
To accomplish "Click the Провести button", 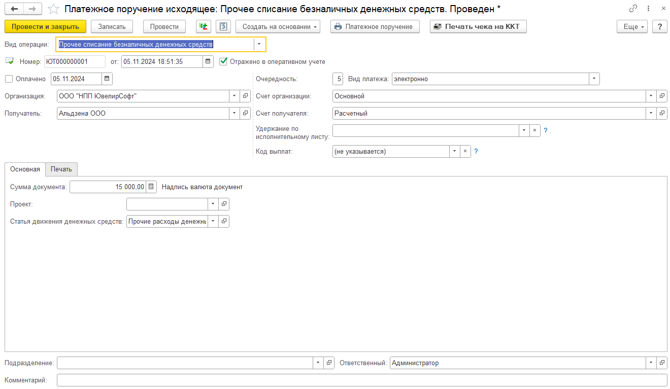I will (x=164, y=26).
